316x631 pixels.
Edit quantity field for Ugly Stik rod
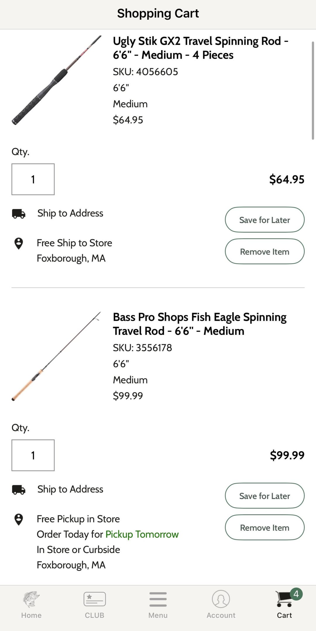[33, 179]
